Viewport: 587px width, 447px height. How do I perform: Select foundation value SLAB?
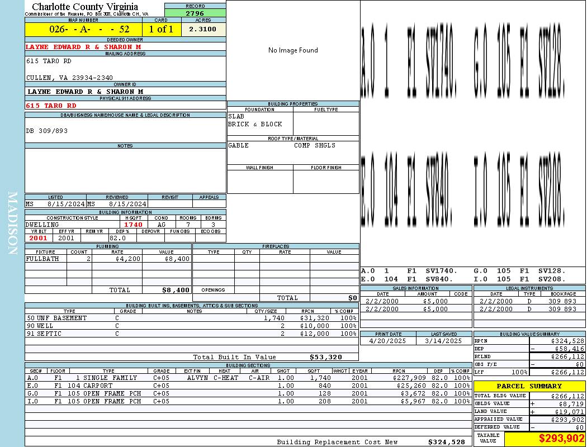[236, 116]
